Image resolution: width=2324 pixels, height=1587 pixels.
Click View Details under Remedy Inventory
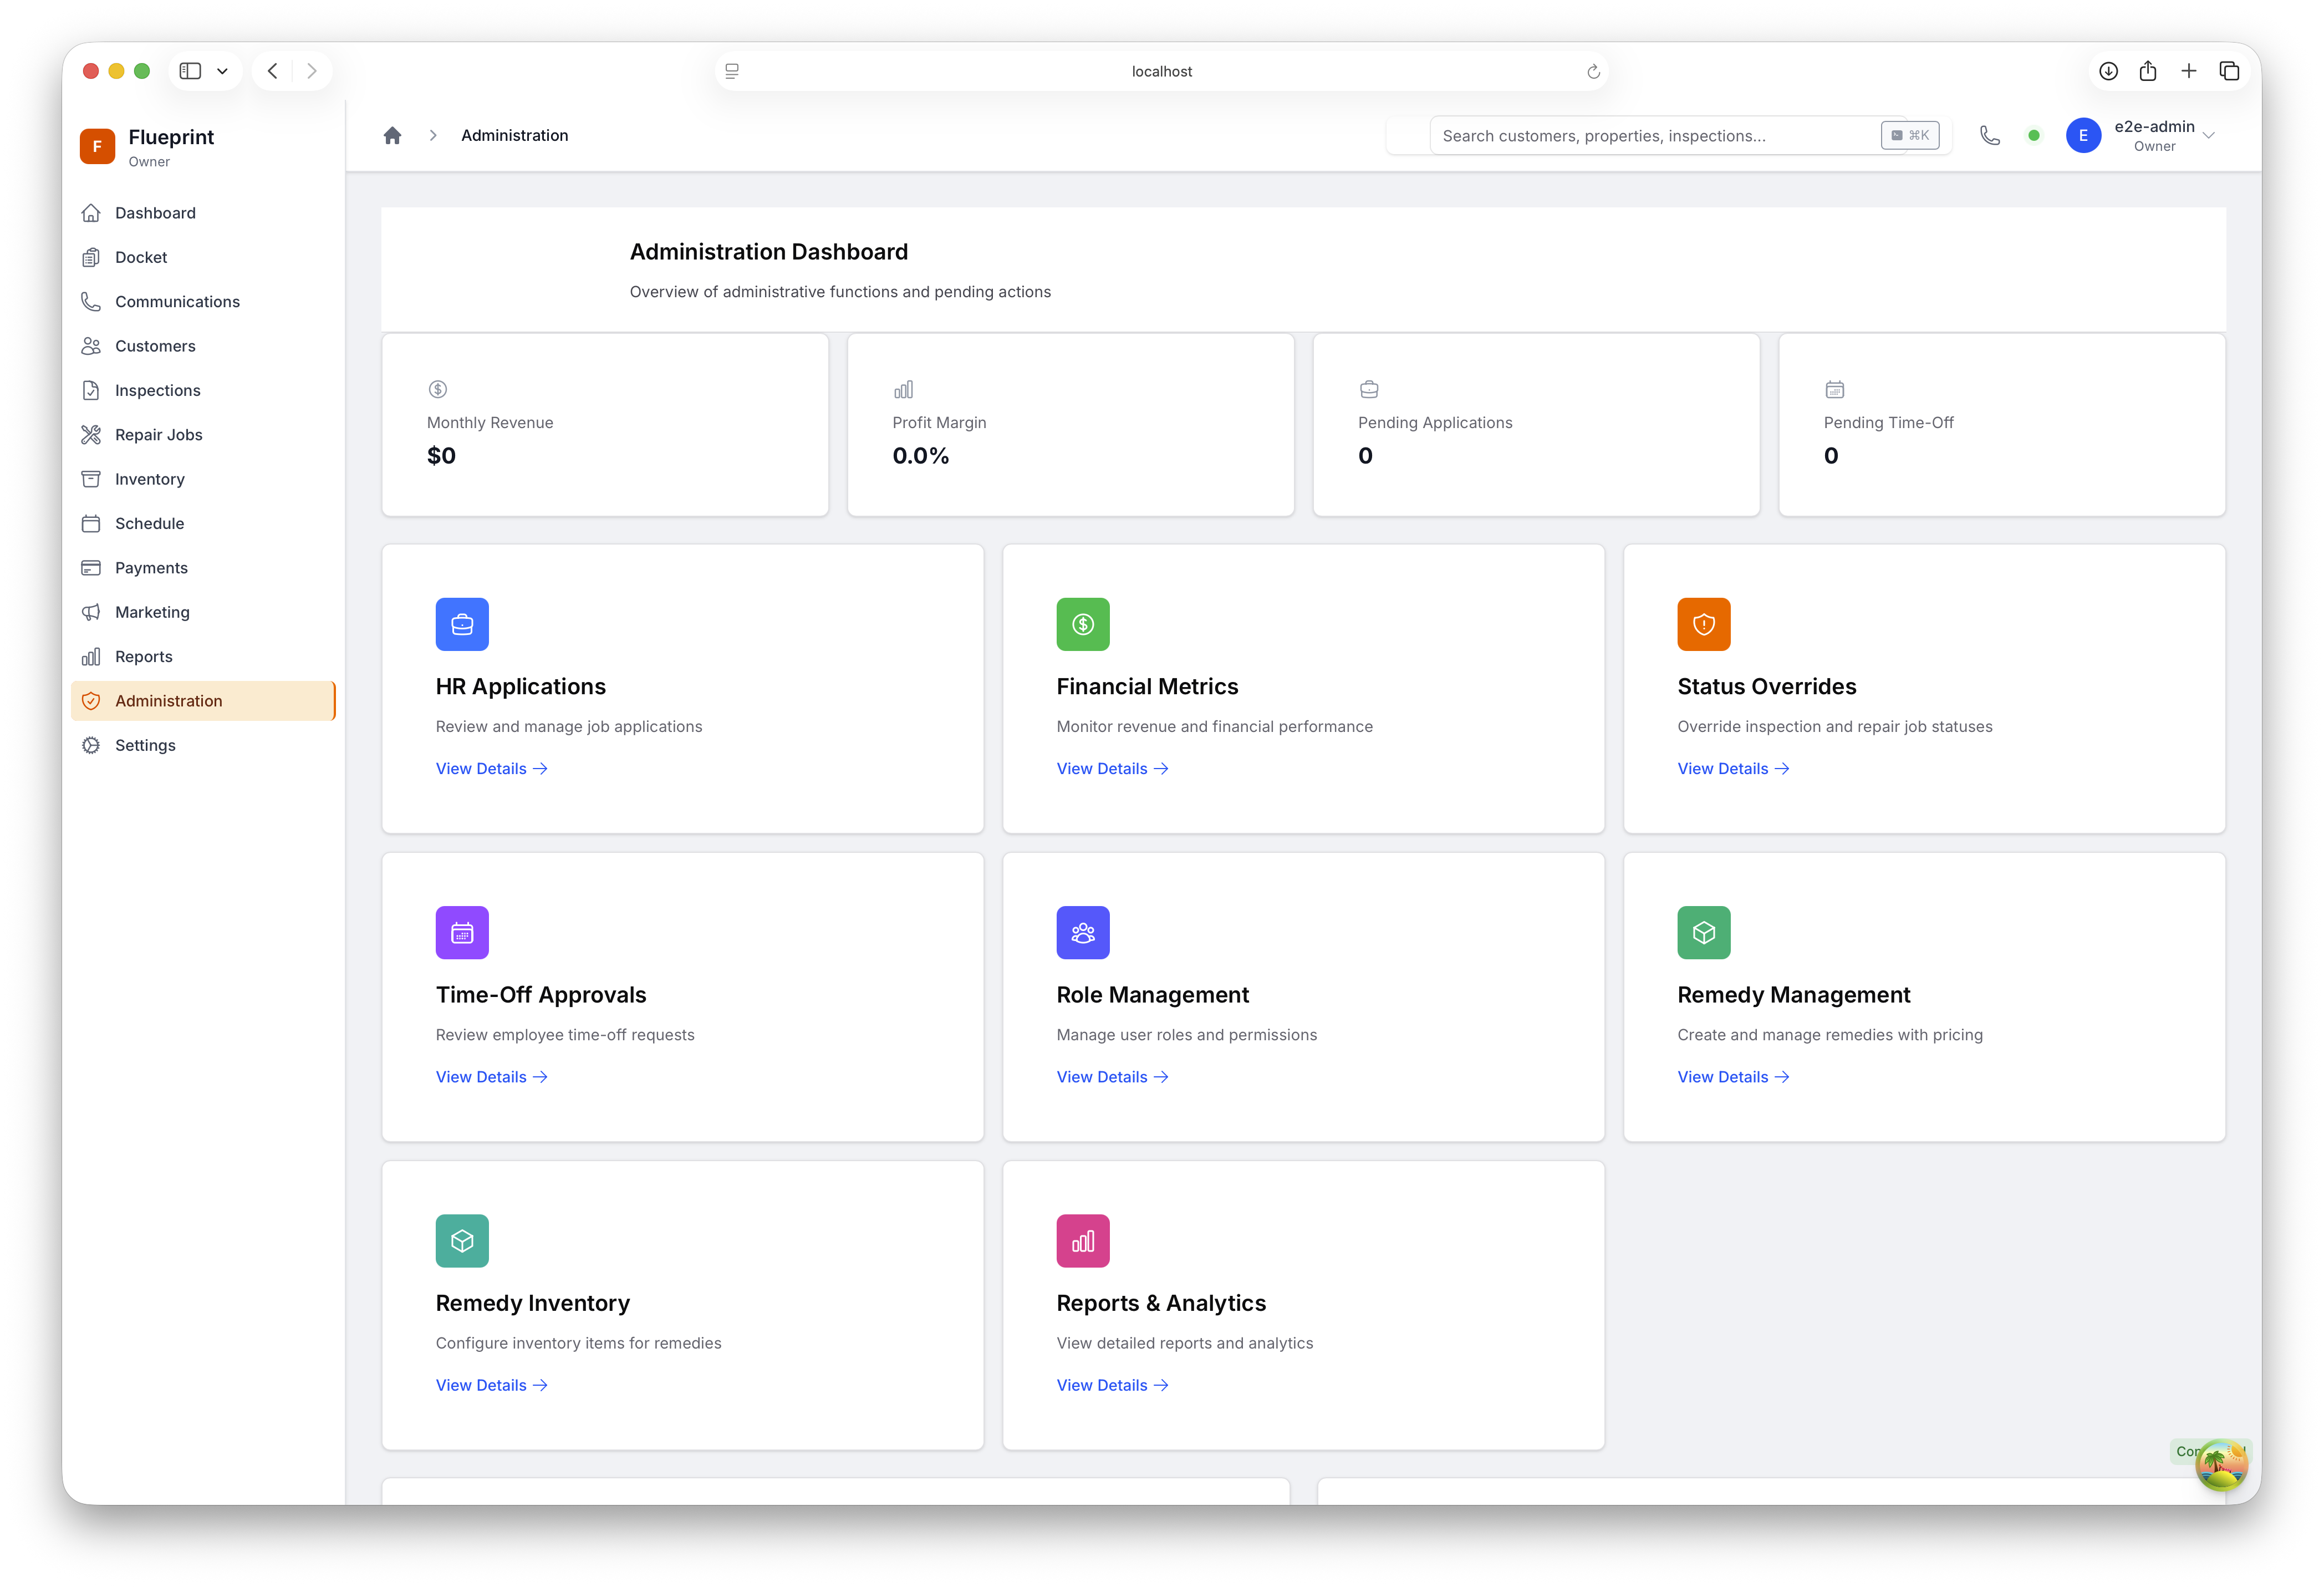[x=491, y=1385]
